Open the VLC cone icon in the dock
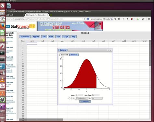The image size is (154, 122). [2, 79]
